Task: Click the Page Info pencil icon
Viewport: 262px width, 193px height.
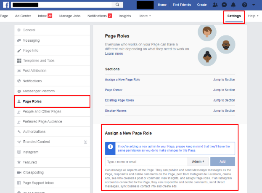Action: 19,51
